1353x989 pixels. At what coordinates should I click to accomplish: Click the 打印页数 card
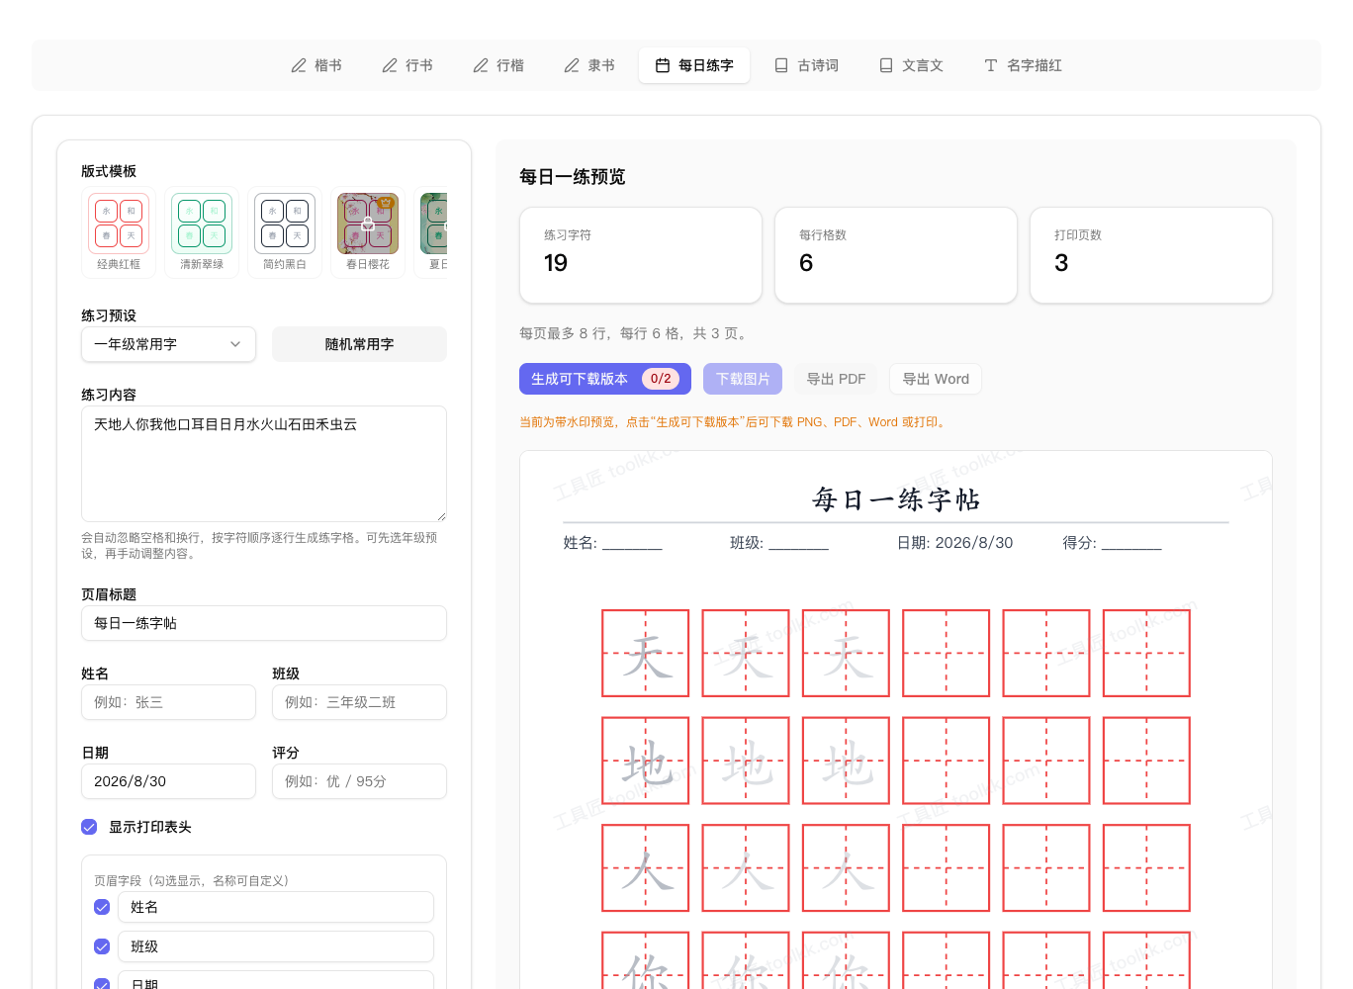coord(1151,255)
